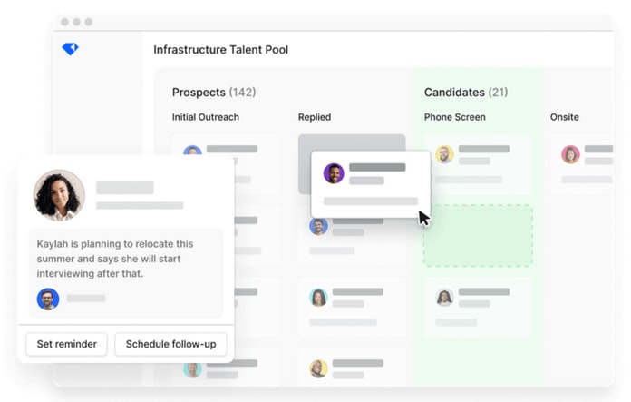Screen dimensions: 631x402
Task: Select the Initial Outreach column header
Action: click(205, 117)
